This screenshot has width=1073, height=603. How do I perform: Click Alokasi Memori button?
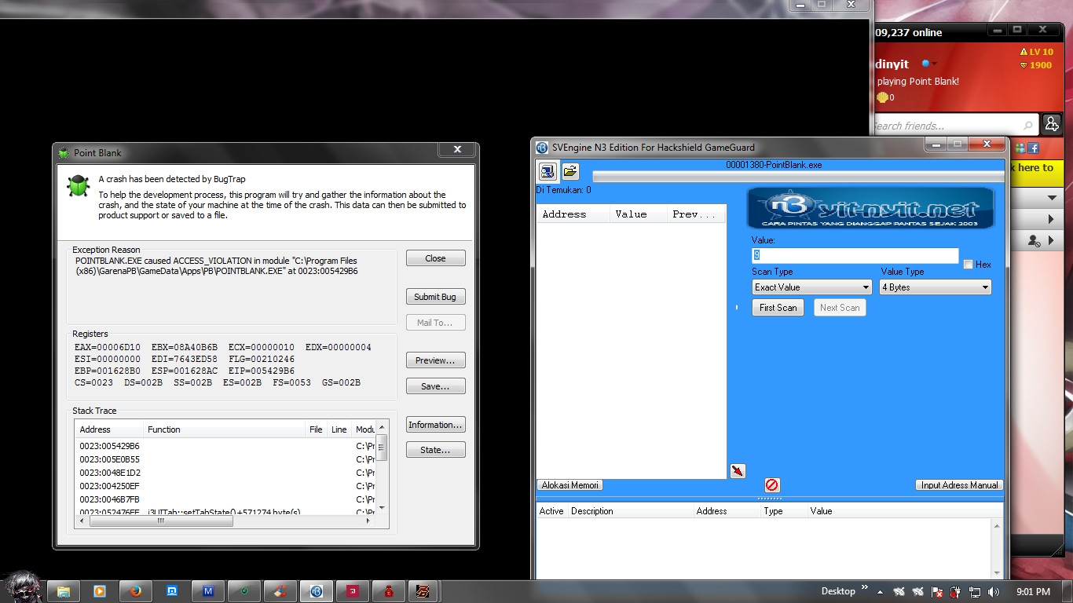pos(570,485)
